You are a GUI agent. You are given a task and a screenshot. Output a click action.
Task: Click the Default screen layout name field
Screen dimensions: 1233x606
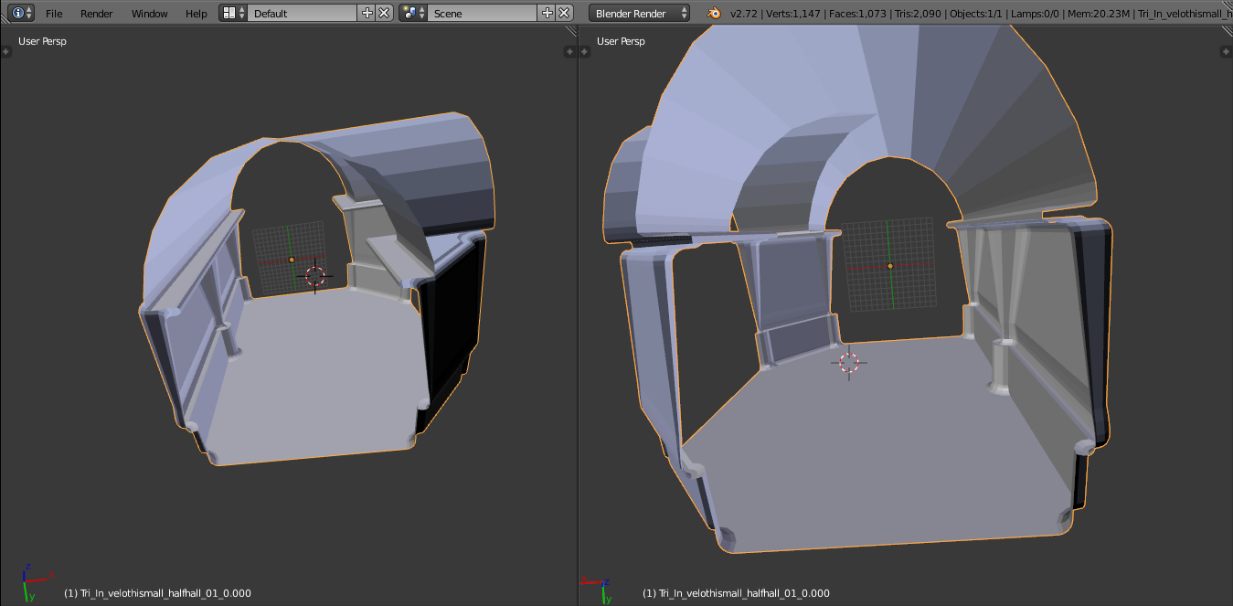(x=302, y=13)
